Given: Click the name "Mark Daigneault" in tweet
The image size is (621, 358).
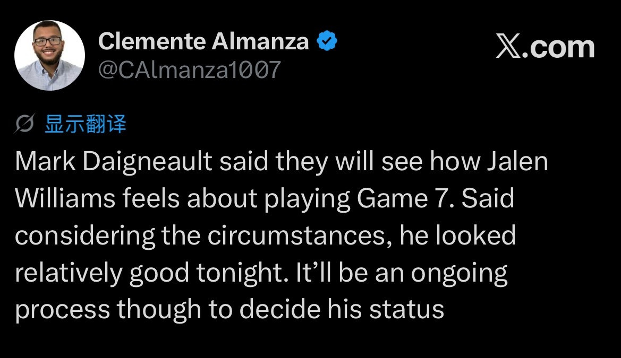Looking at the screenshot, I should 114,162.
